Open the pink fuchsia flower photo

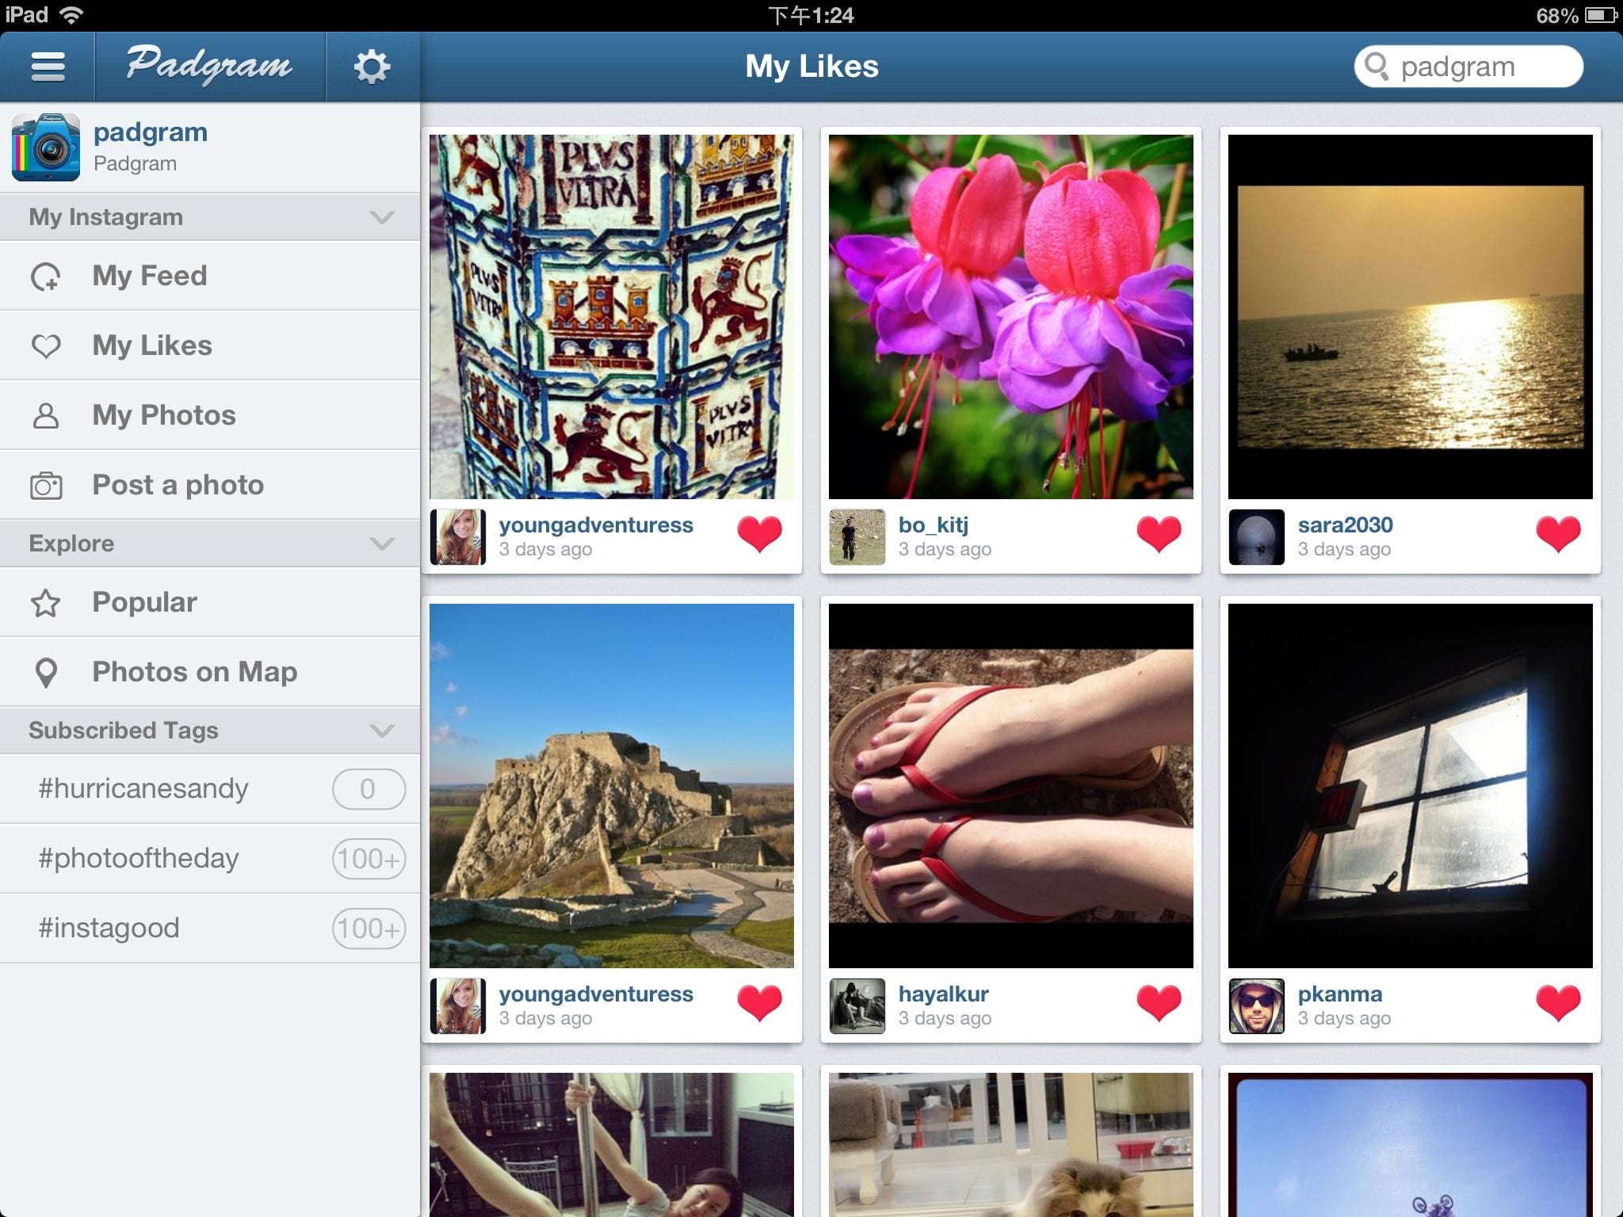(x=1011, y=317)
